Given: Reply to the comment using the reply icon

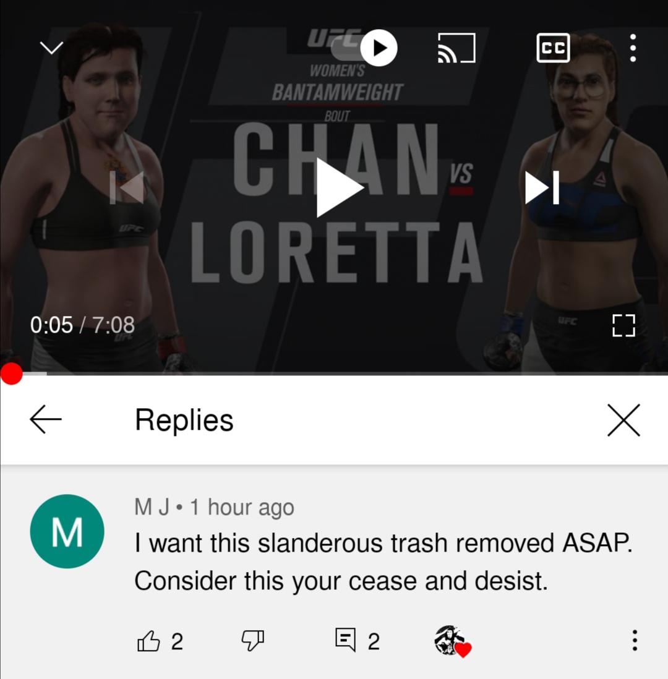Looking at the screenshot, I should tap(346, 639).
